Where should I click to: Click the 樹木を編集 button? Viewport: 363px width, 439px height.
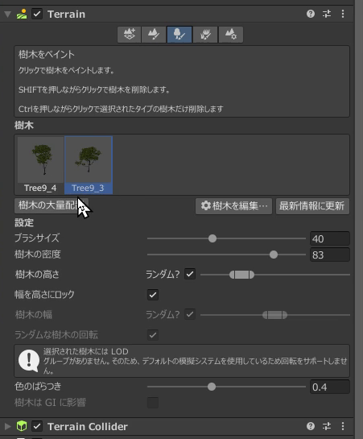coord(233,206)
